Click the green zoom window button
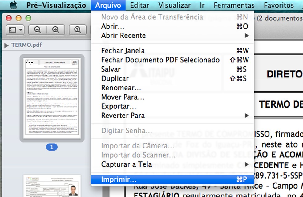303x197 pixels. [x=28, y=18]
